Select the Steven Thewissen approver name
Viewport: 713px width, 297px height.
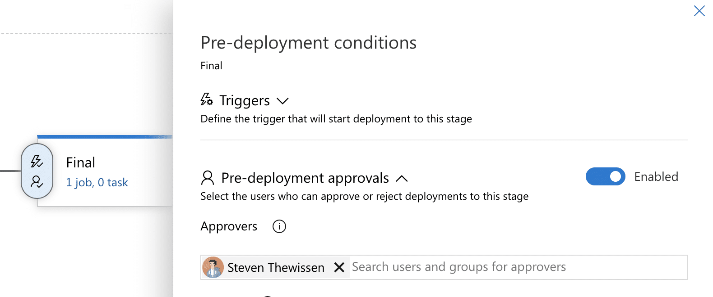pyautogui.click(x=276, y=267)
